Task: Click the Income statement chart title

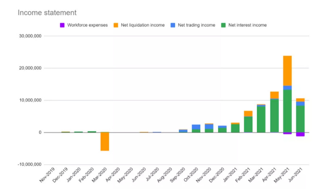Action: click(47, 13)
